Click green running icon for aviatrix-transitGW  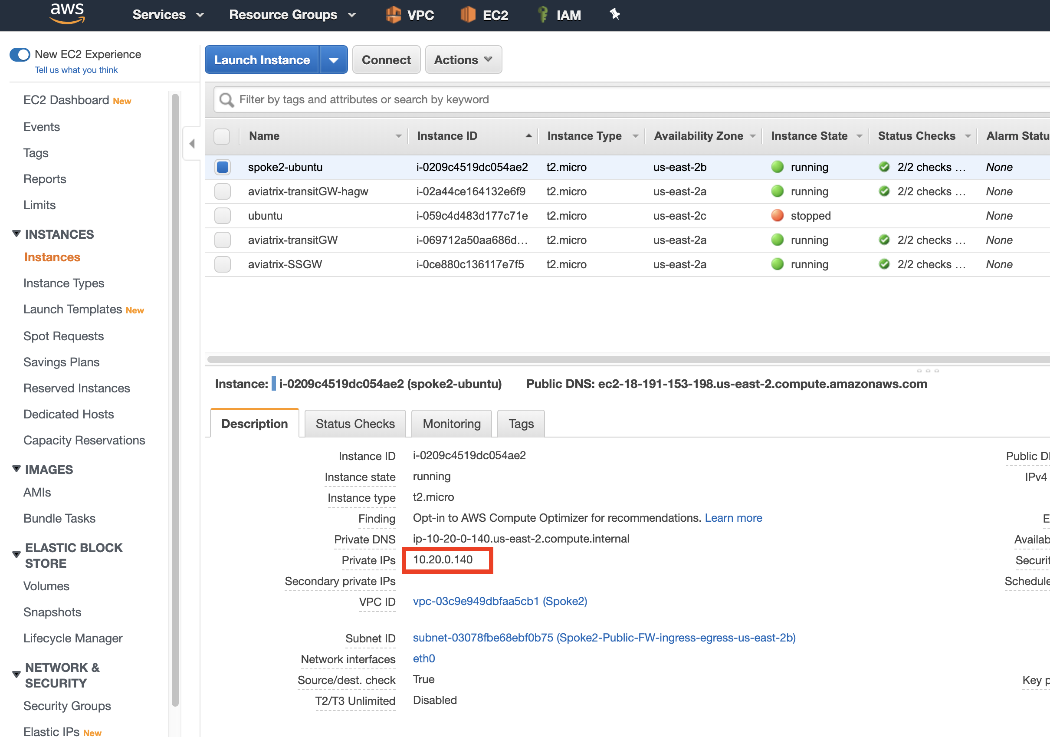pyautogui.click(x=777, y=240)
